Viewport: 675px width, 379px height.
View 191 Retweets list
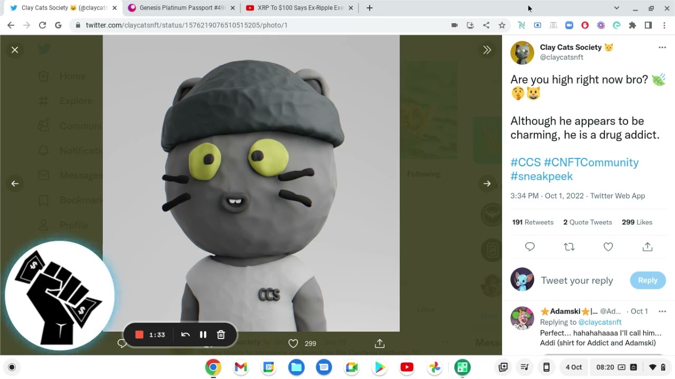533,222
